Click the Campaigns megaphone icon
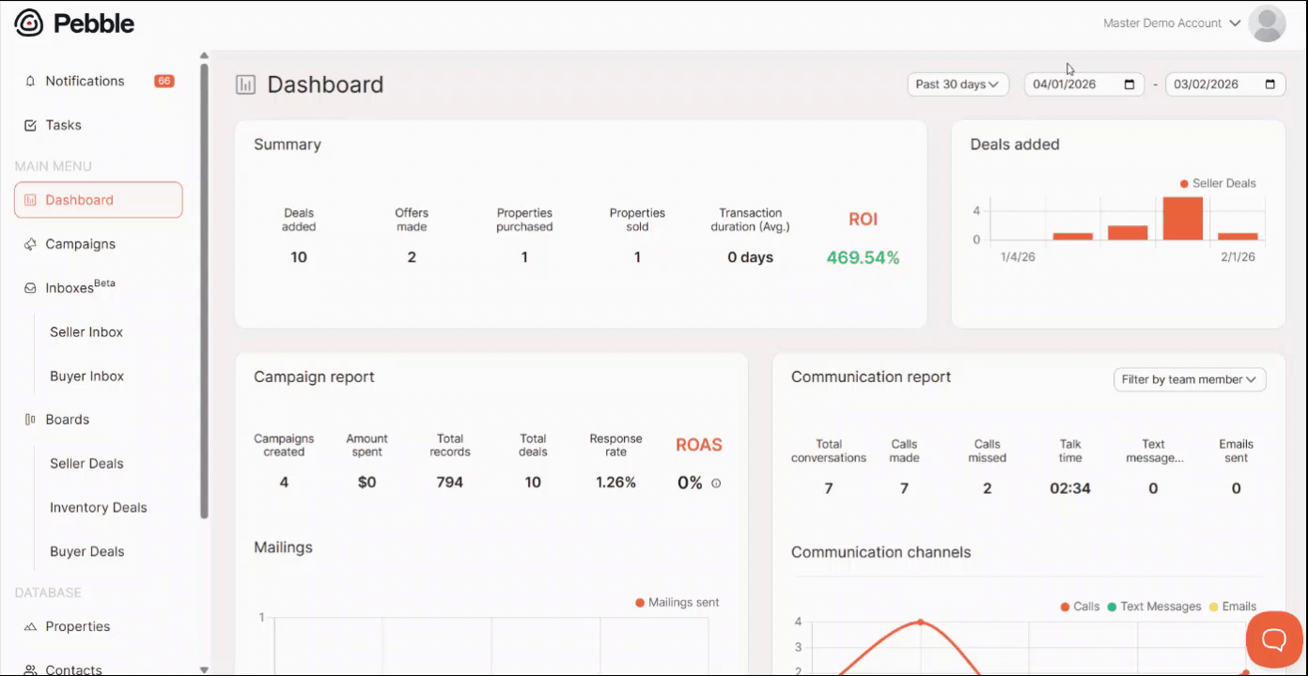 tap(30, 244)
